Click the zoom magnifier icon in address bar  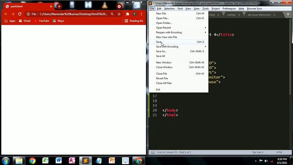(112, 14)
